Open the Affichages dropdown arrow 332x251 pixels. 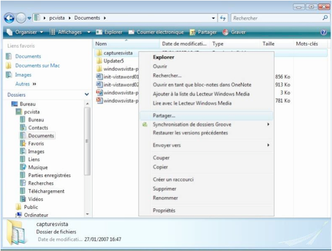[x=89, y=32]
